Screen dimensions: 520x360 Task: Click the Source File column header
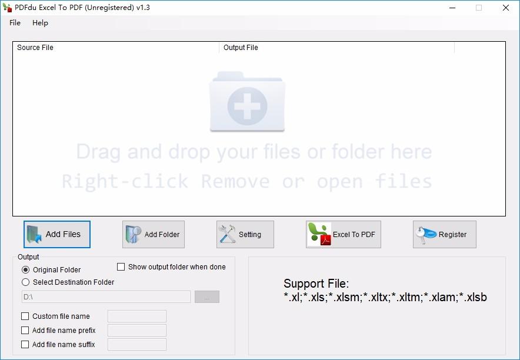(116, 48)
